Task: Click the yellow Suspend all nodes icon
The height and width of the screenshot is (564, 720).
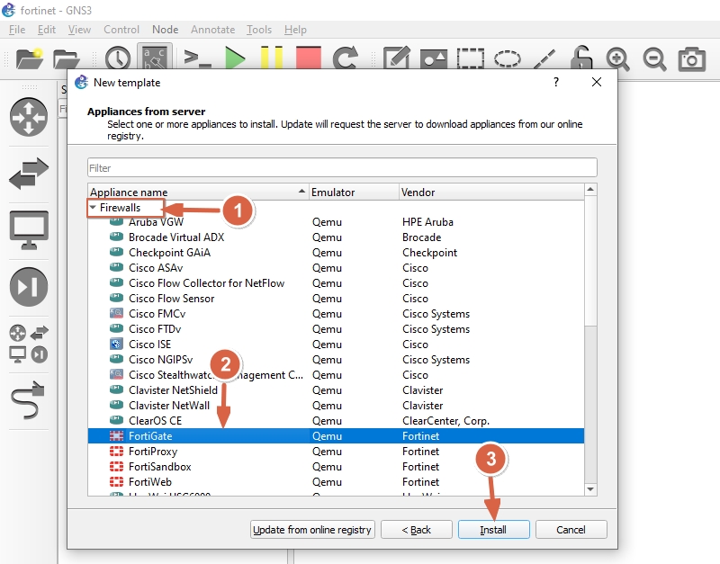Action: pos(272,59)
